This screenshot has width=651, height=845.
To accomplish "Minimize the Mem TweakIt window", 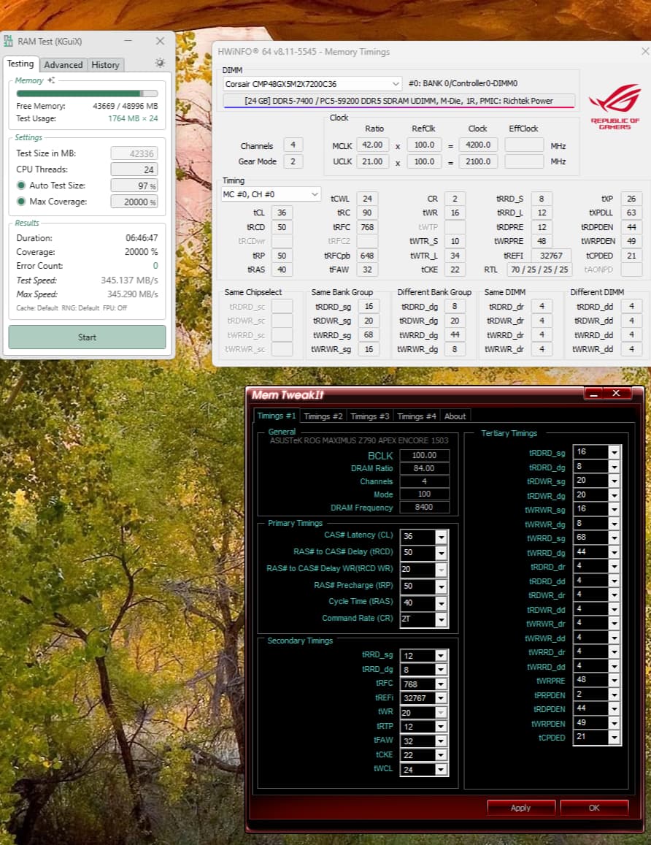I will pos(594,394).
